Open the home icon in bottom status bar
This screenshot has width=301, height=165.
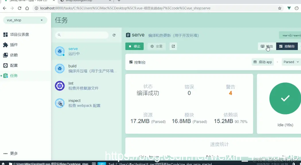[x=3, y=164]
